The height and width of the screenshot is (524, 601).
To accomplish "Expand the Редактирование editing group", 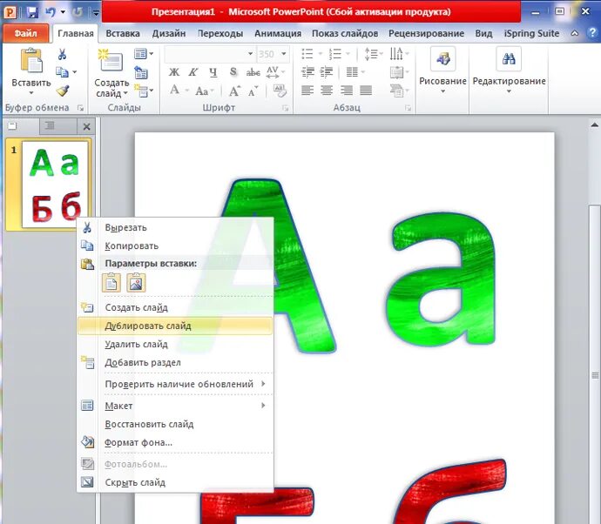I will pos(509,71).
